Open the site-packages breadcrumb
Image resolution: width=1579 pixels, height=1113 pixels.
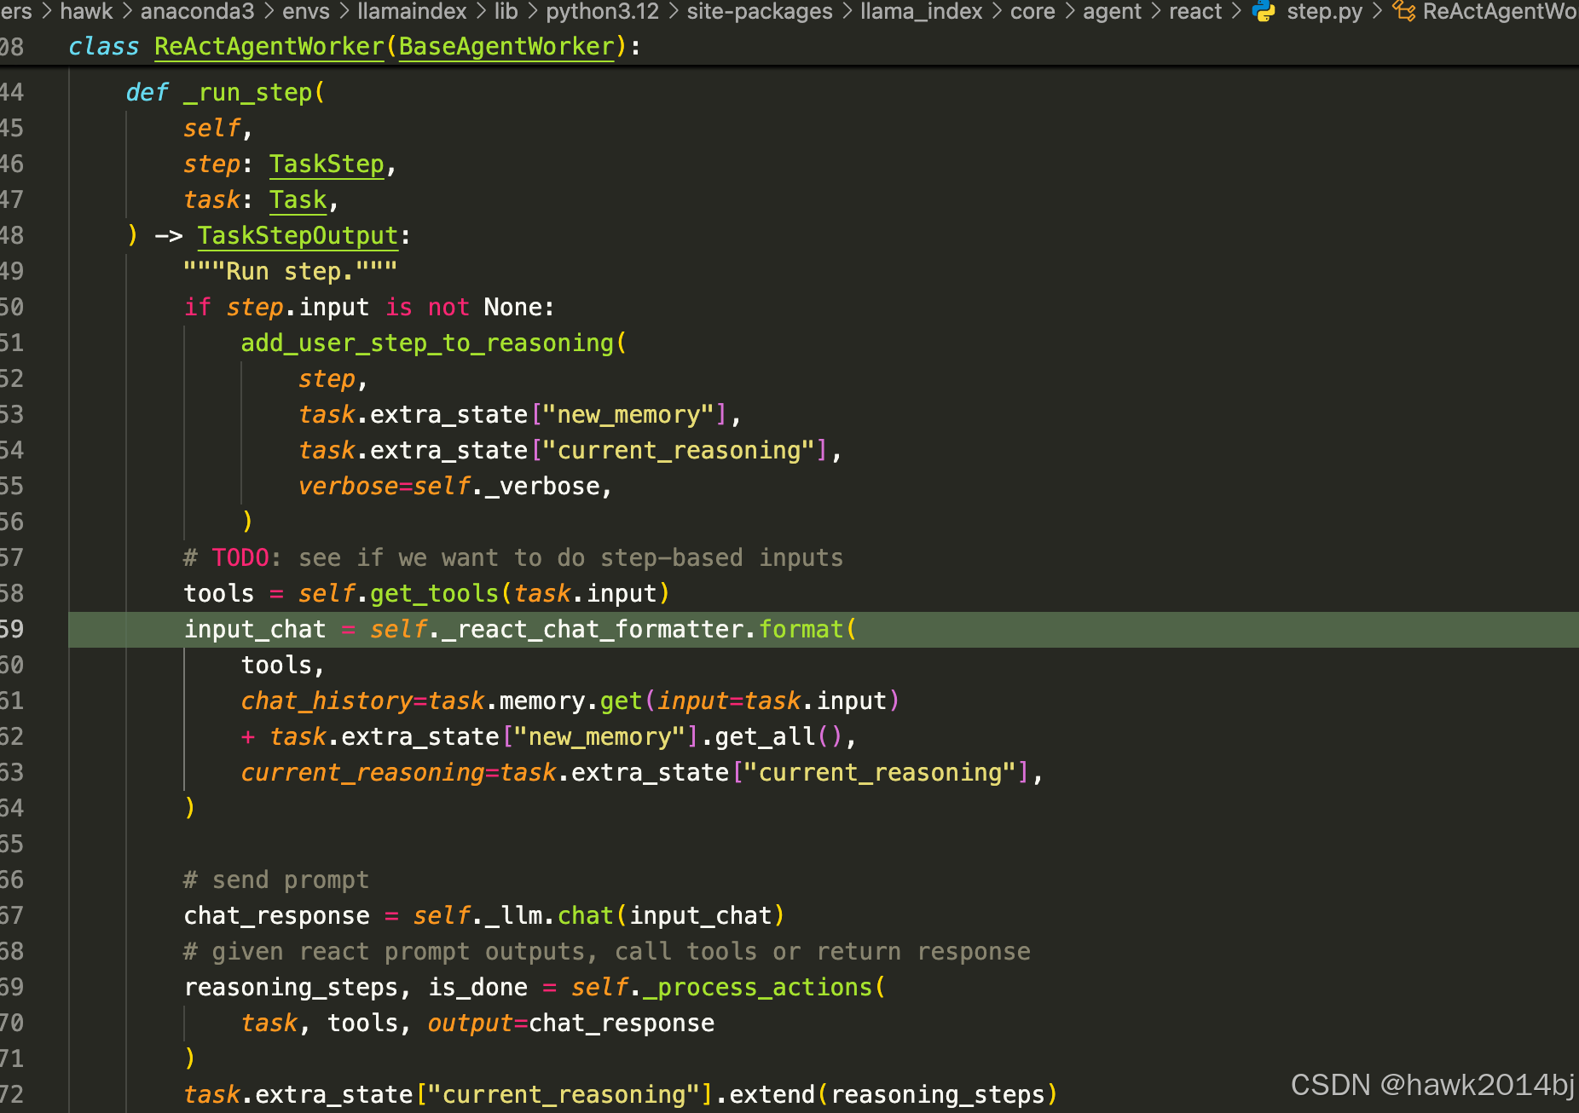760,11
